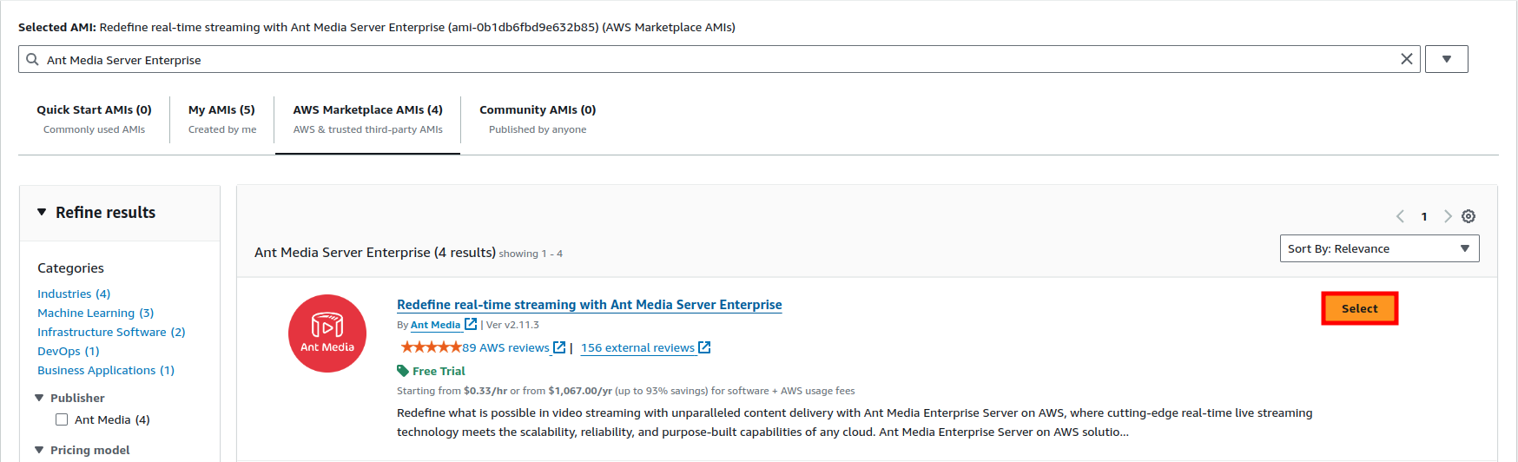Open Ant Media vendor link
Screen dimensions: 1518x462
pyautogui.click(x=436, y=325)
